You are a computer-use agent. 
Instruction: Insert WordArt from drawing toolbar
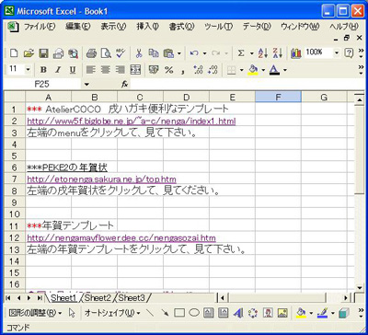238,313
